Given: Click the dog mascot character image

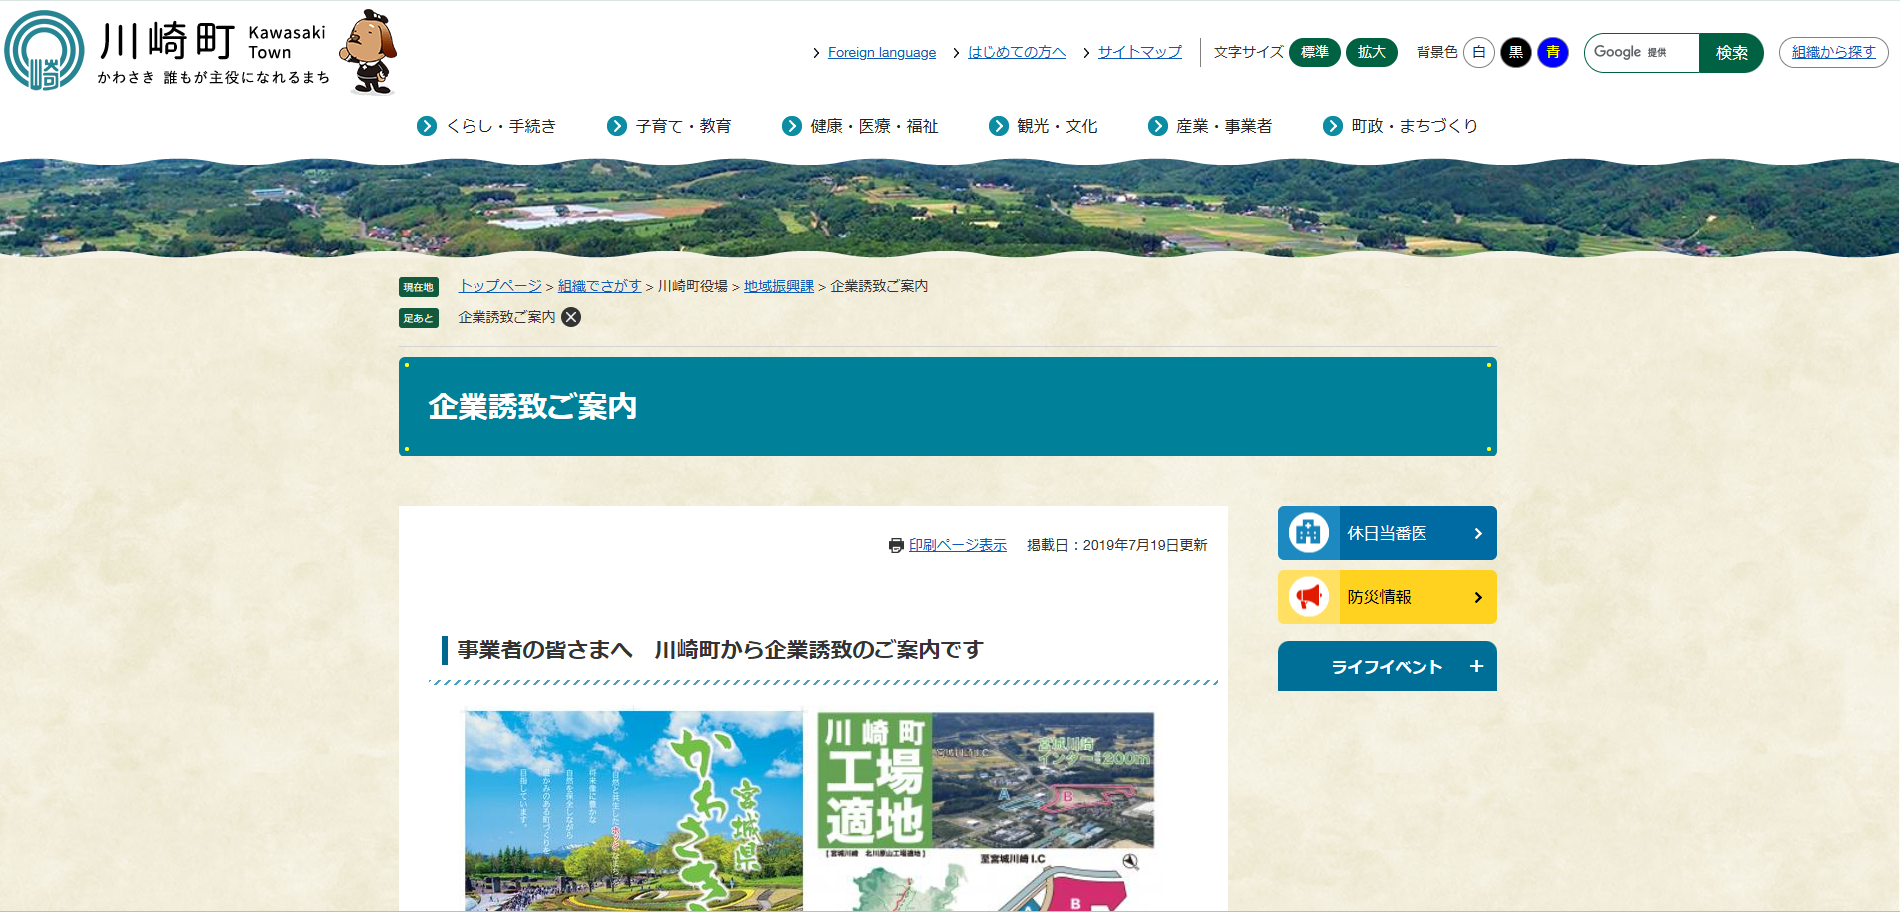Looking at the screenshot, I should (x=369, y=52).
